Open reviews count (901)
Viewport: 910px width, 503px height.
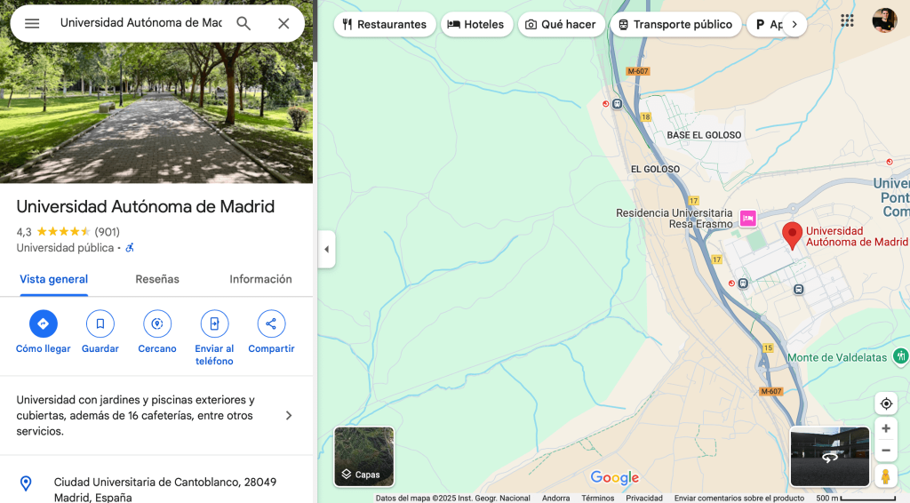coord(108,232)
